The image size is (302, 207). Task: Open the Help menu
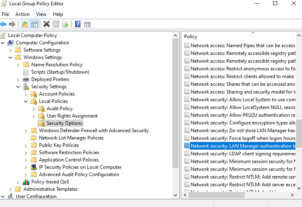click(x=58, y=14)
